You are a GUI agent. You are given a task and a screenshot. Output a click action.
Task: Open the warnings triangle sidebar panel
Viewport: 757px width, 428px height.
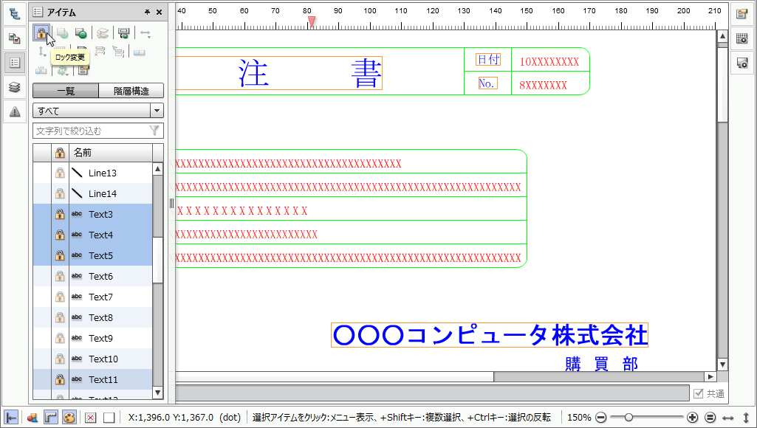tap(15, 112)
